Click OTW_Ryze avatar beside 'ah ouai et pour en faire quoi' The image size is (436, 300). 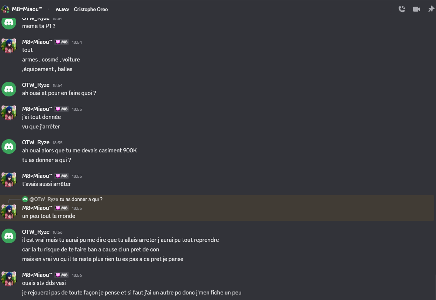(x=9, y=89)
